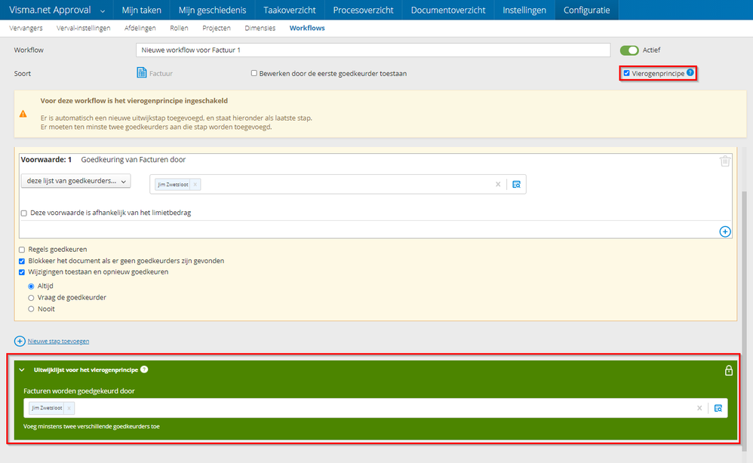Go to Procesoverzicht
Image resolution: width=753 pixels, height=463 pixels.
pos(363,10)
